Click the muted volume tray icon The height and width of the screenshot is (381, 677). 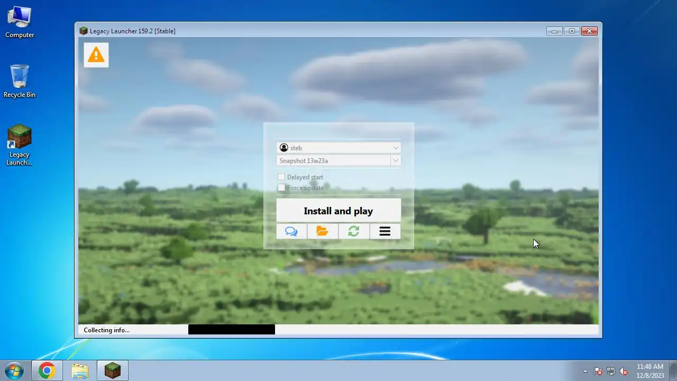pyautogui.click(x=624, y=371)
